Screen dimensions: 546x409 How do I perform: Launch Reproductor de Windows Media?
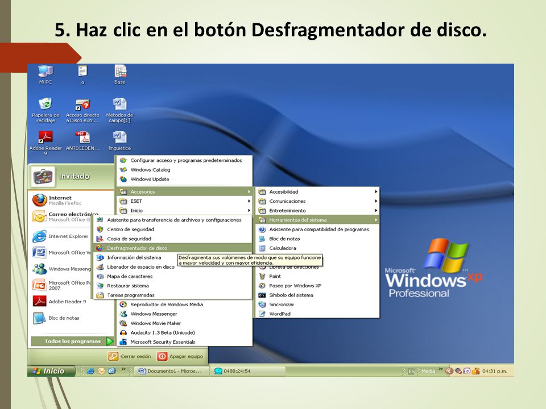pyautogui.click(x=184, y=304)
